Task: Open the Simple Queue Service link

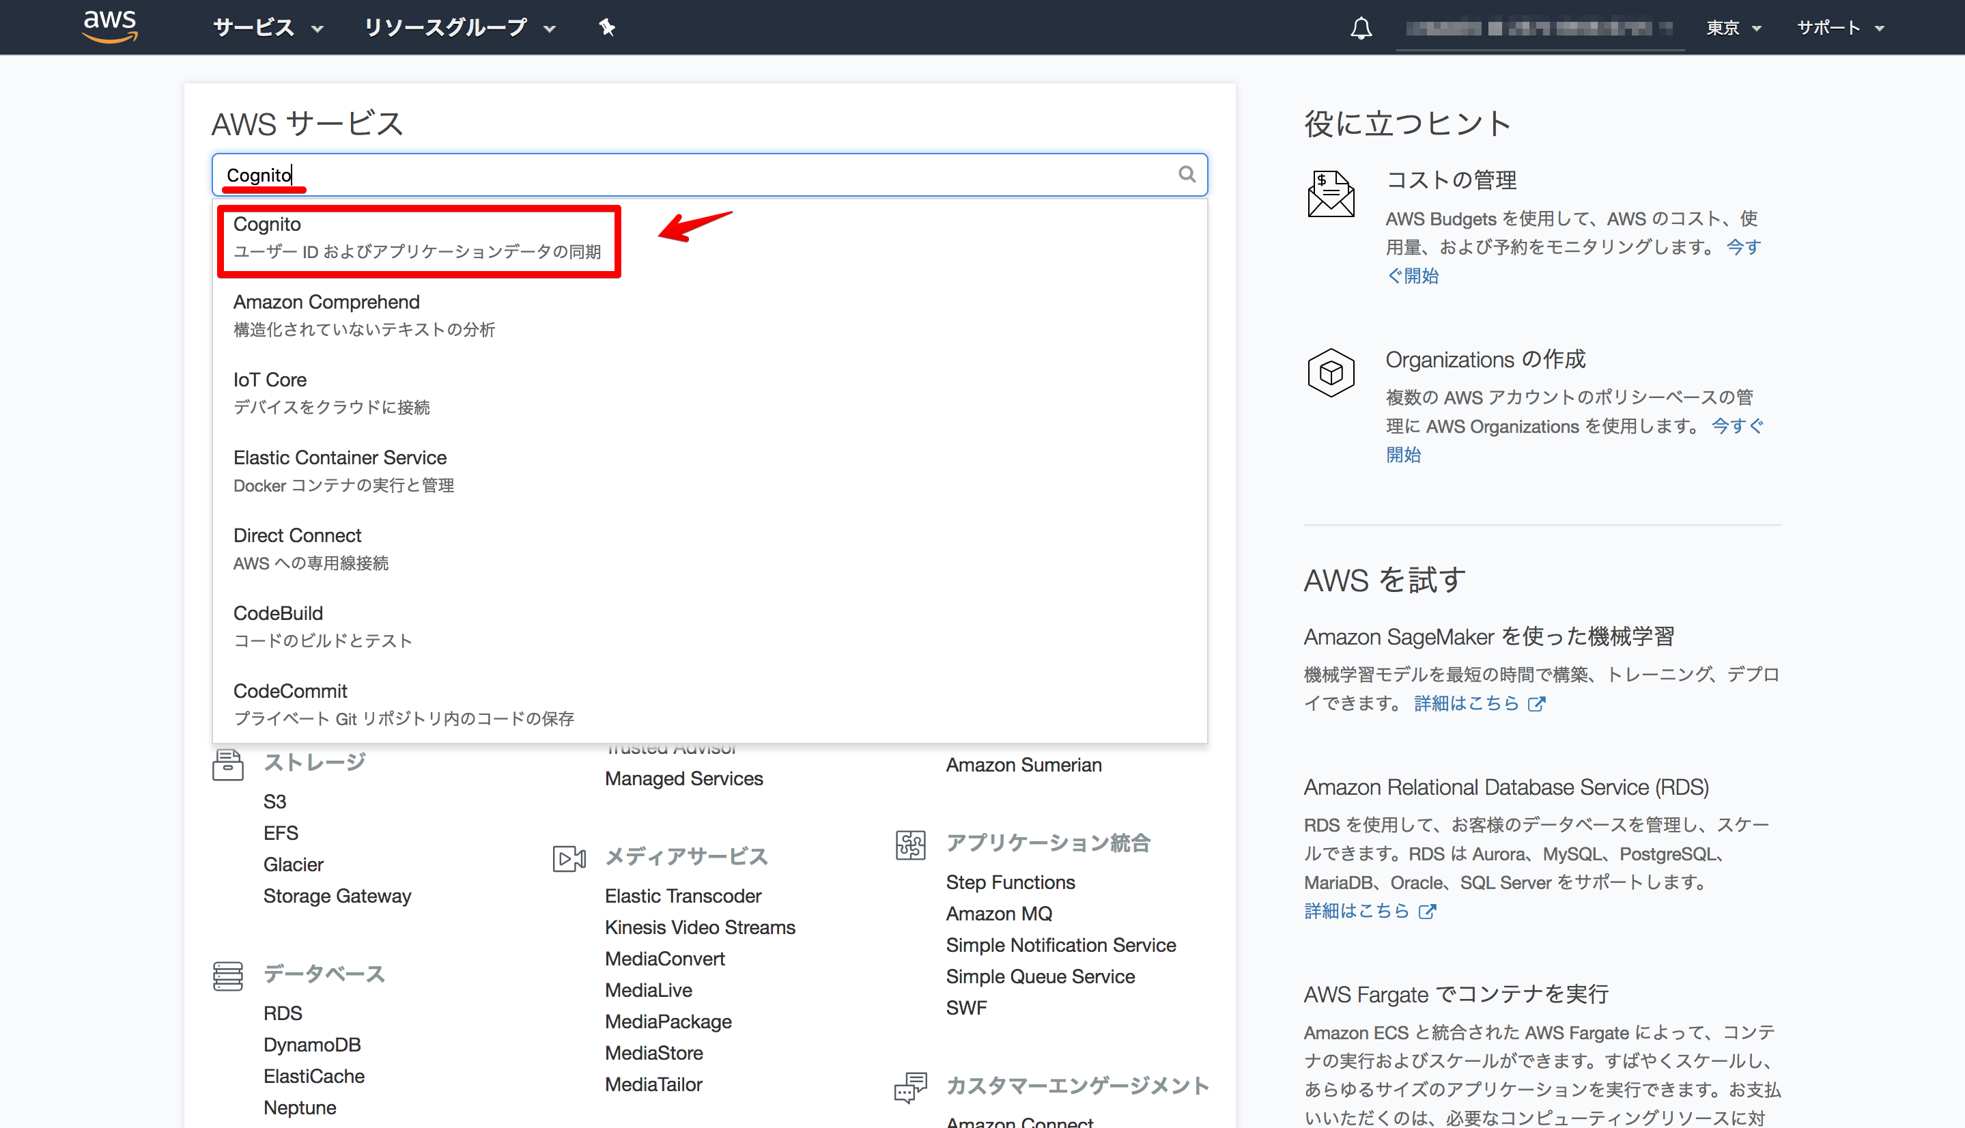Action: 1041,977
